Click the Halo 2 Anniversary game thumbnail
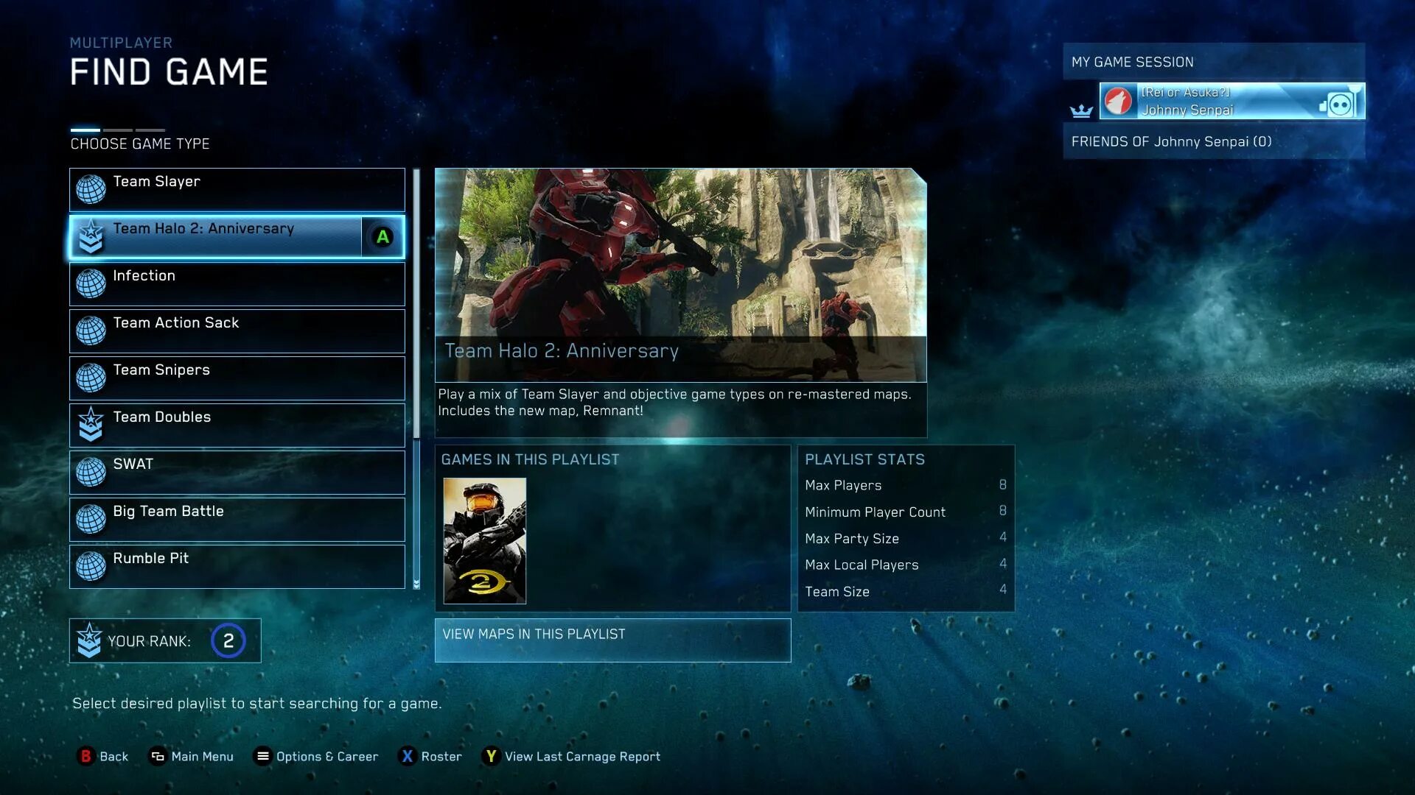1415x795 pixels. pos(484,541)
